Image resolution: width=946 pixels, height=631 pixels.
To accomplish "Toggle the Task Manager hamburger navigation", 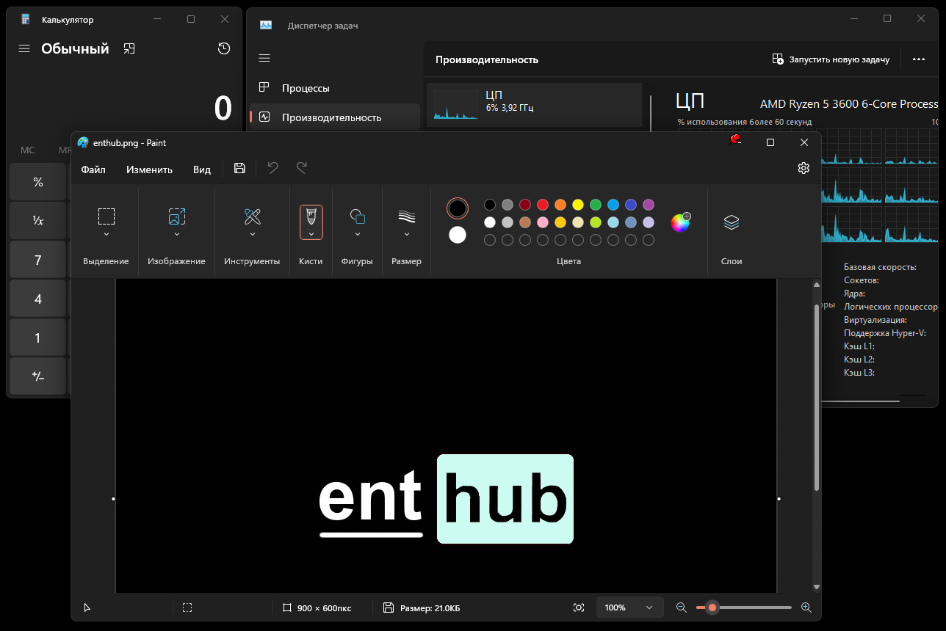I will (264, 58).
